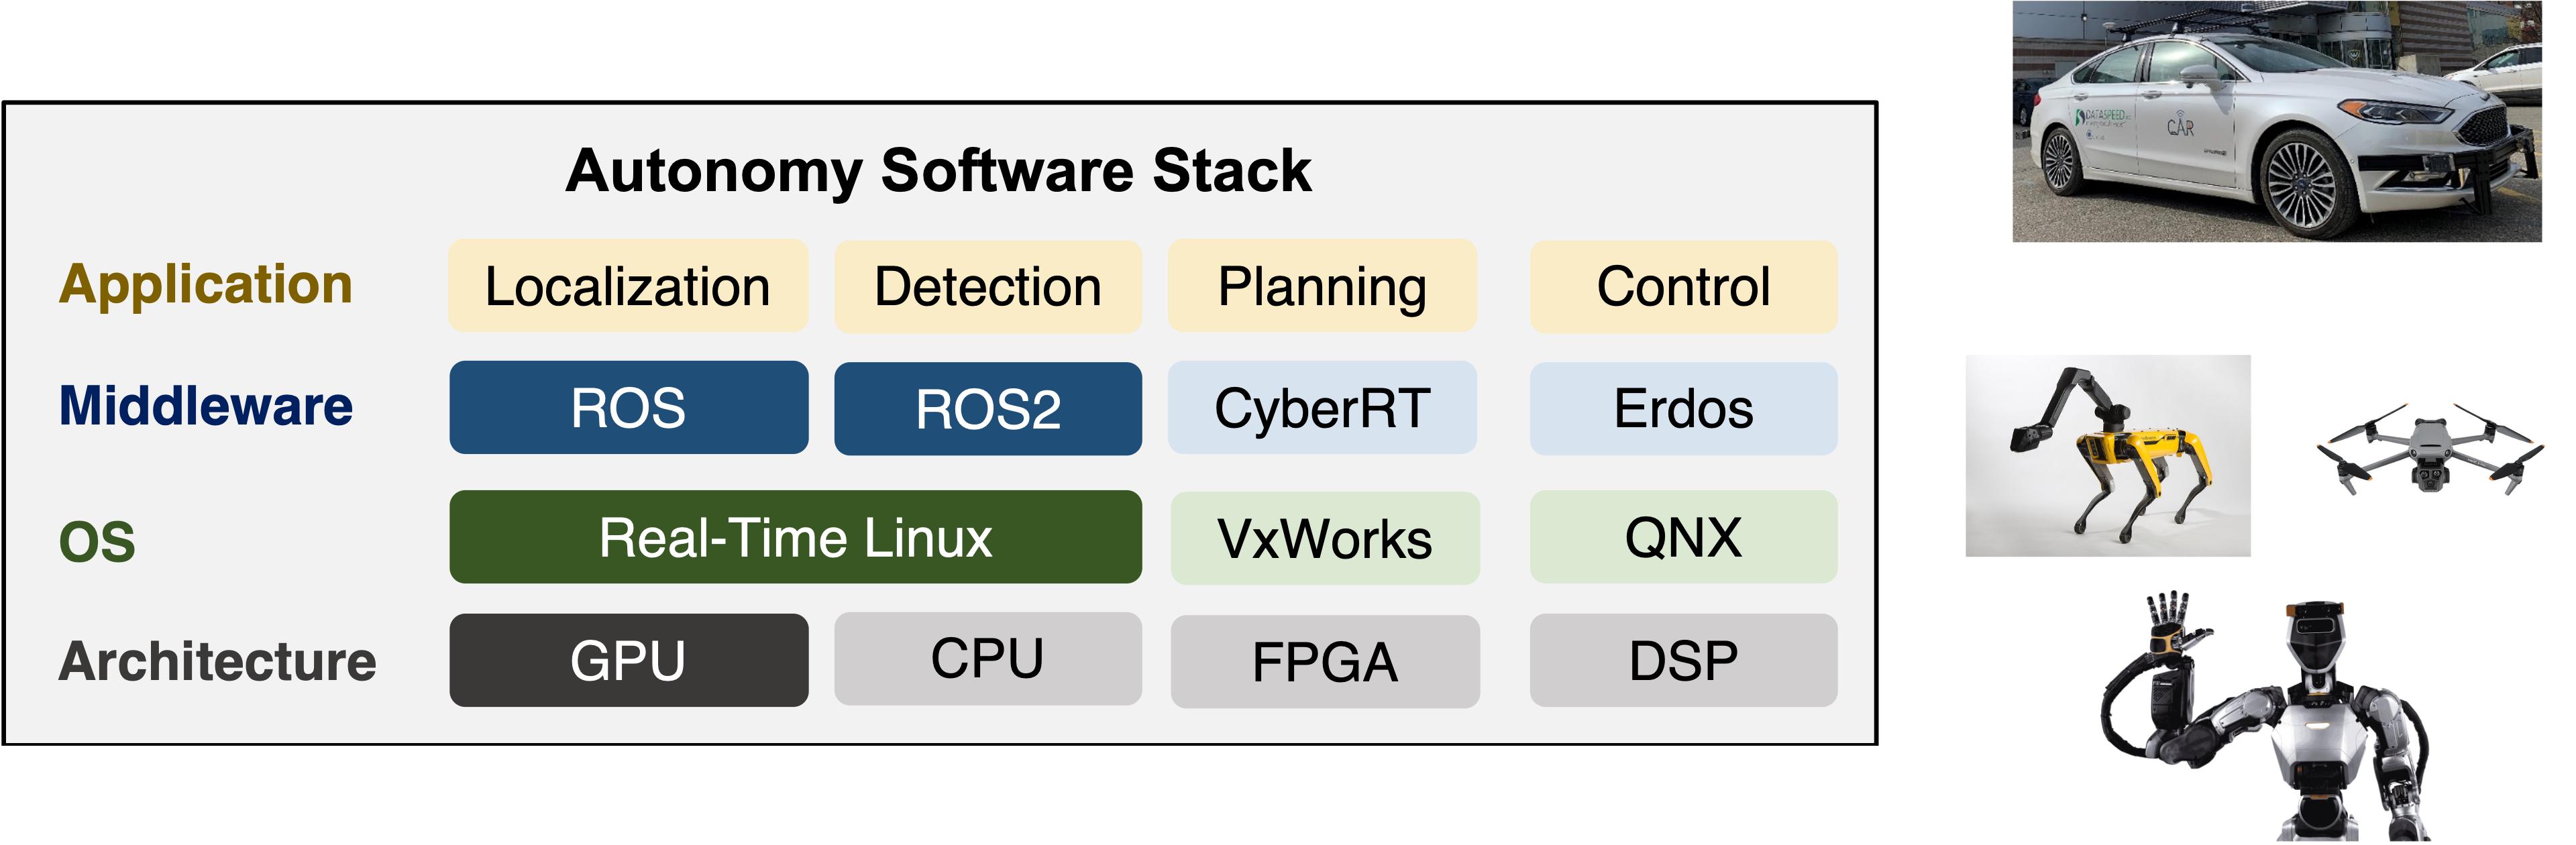Click the Planning application box
Image resolution: width=2576 pixels, height=845 pixels.
tap(1322, 286)
